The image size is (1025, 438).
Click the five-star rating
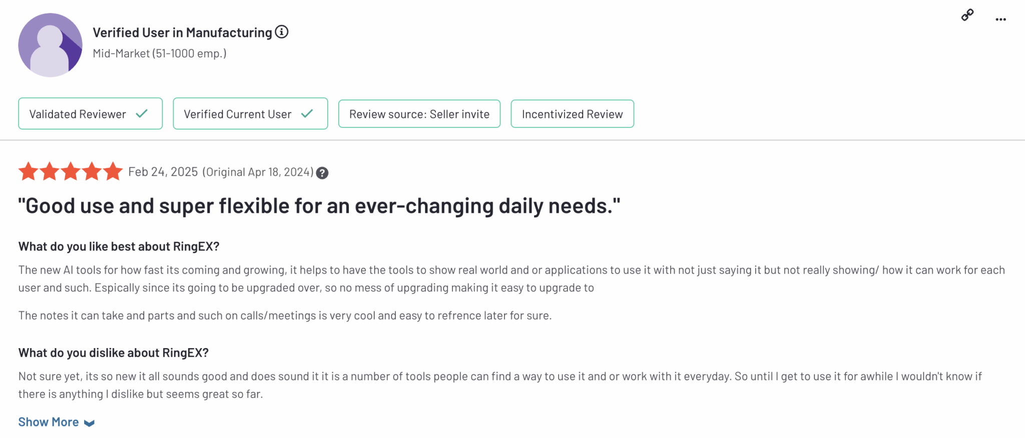[x=71, y=172]
